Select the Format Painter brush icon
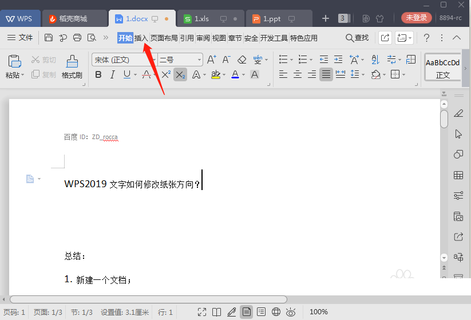 point(72,62)
